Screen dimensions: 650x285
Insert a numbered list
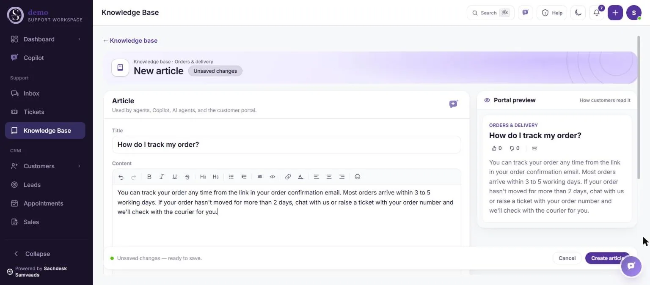tap(244, 177)
